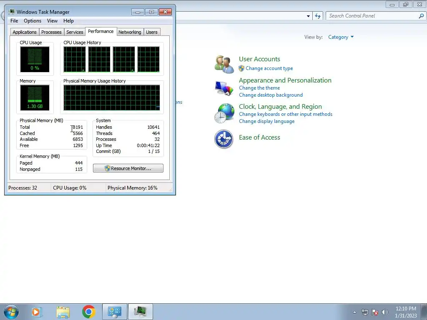
Task: Click Change account type link
Action: (269, 68)
